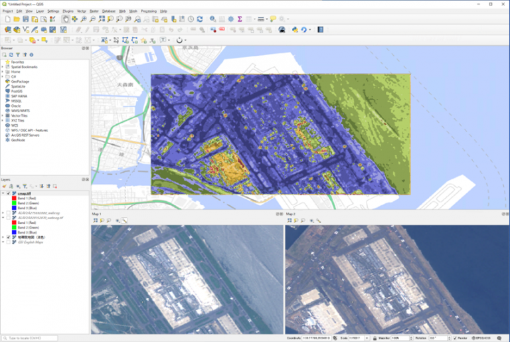The height and width of the screenshot is (342, 510).
Task: Open the Processing Toolbox gear icon
Action: click(x=231, y=19)
